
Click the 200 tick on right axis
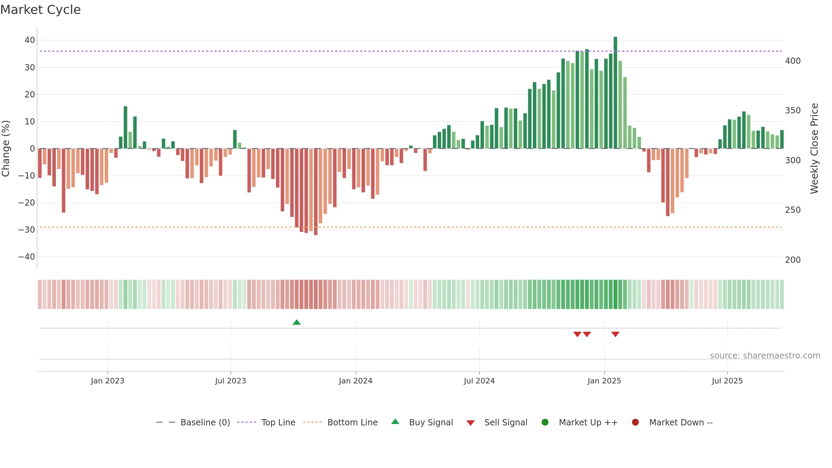click(x=793, y=260)
